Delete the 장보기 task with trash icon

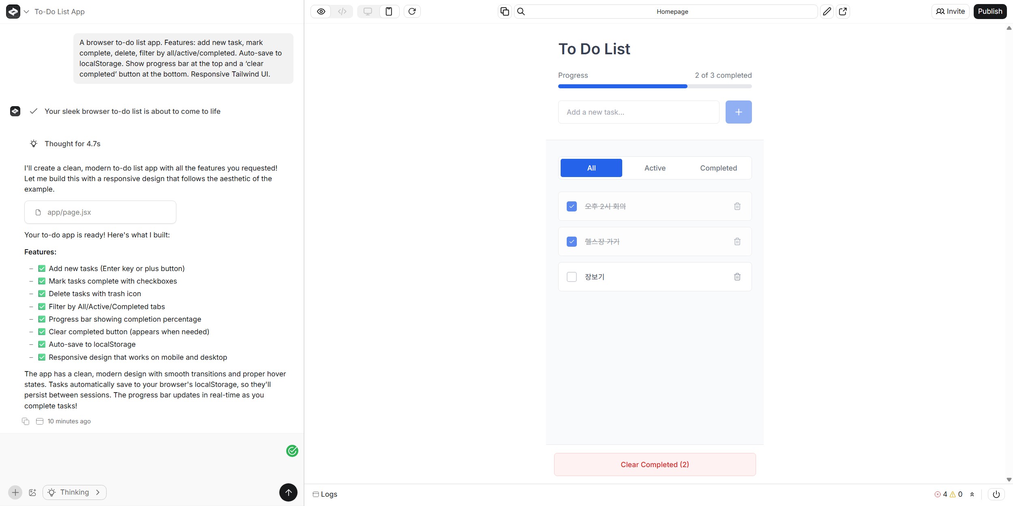point(737,277)
